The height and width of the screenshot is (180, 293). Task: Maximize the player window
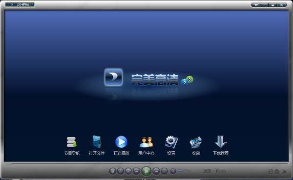(x=272, y=5)
